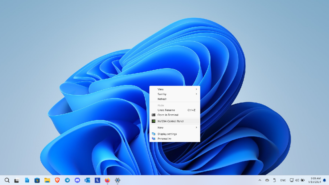Launch Brave browser from the taskbar
Screen dimensions: 329x185
point(57,180)
